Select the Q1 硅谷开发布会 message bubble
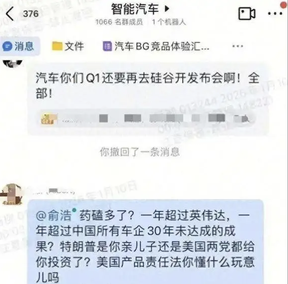This screenshot has height=284, width=288. 147,99
